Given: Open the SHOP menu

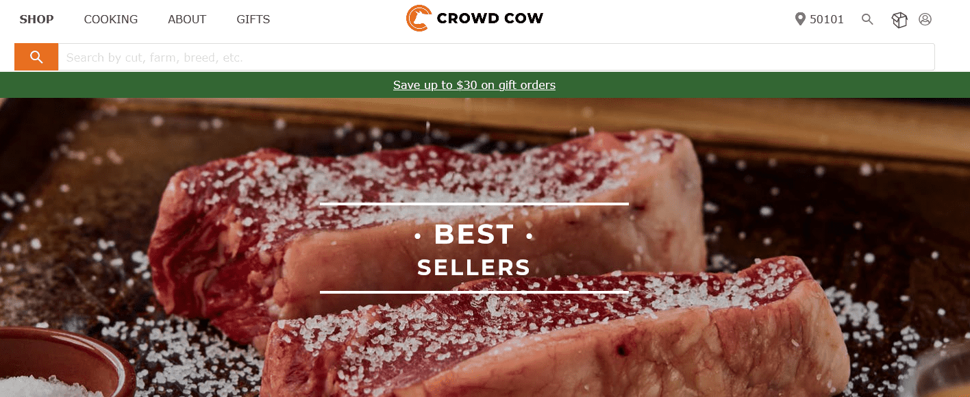Looking at the screenshot, I should [36, 19].
